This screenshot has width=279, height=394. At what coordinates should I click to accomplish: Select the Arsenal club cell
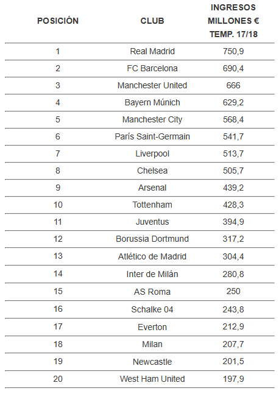click(x=152, y=188)
